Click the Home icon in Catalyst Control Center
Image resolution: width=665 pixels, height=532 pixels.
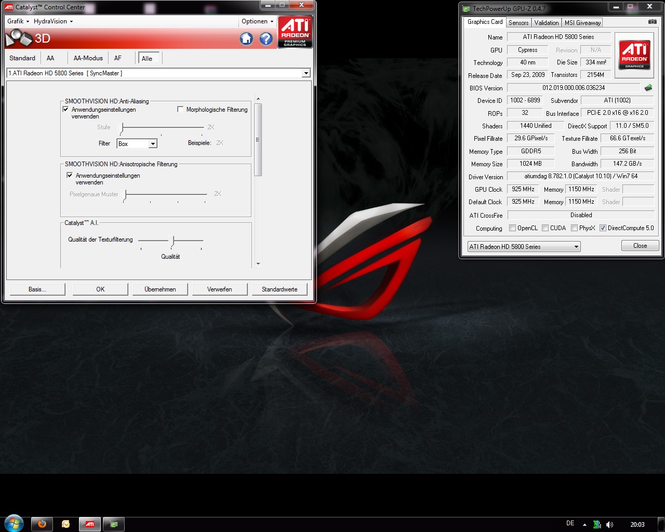(x=246, y=38)
